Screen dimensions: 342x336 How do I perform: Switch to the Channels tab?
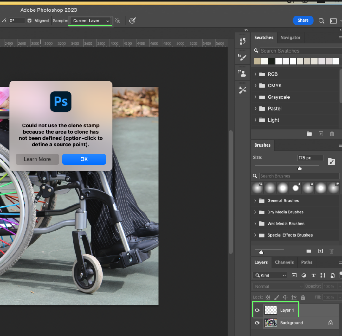pyautogui.click(x=284, y=262)
